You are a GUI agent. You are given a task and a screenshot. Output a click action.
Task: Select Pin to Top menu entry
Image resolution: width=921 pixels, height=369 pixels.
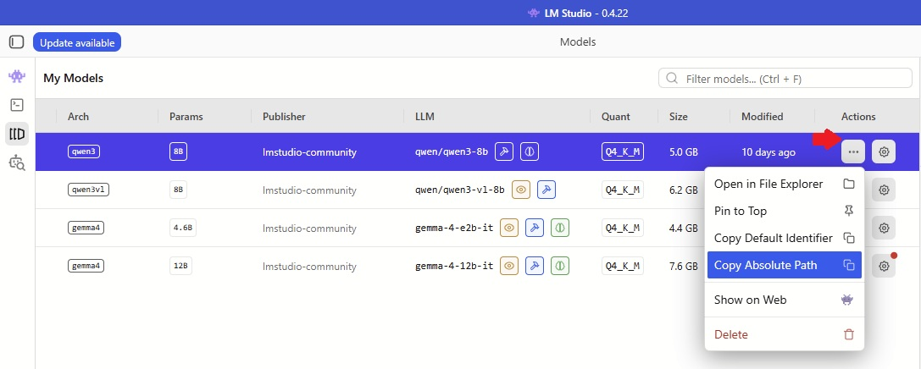click(x=784, y=212)
